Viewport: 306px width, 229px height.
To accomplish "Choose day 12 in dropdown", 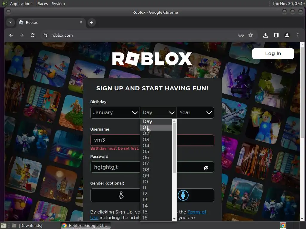I will pyautogui.click(x=156, y=194).
